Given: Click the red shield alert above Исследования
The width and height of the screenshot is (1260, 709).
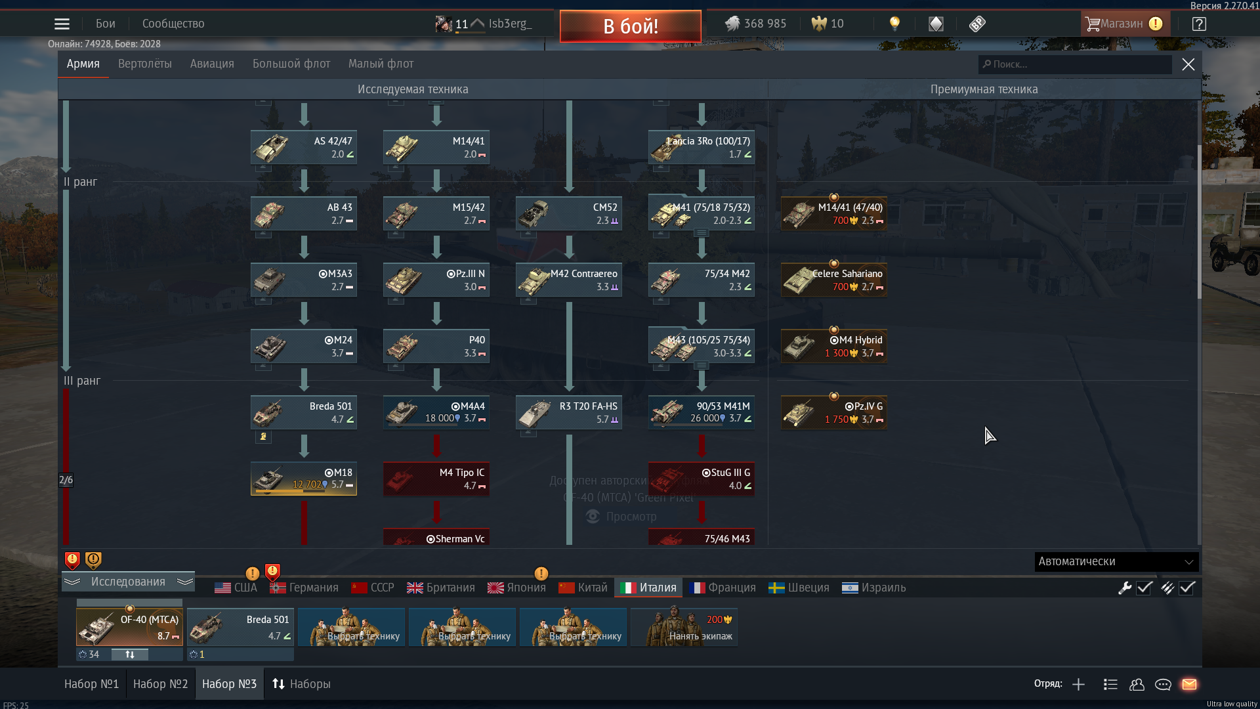Looking at the screenshot, I should (72, 560).
